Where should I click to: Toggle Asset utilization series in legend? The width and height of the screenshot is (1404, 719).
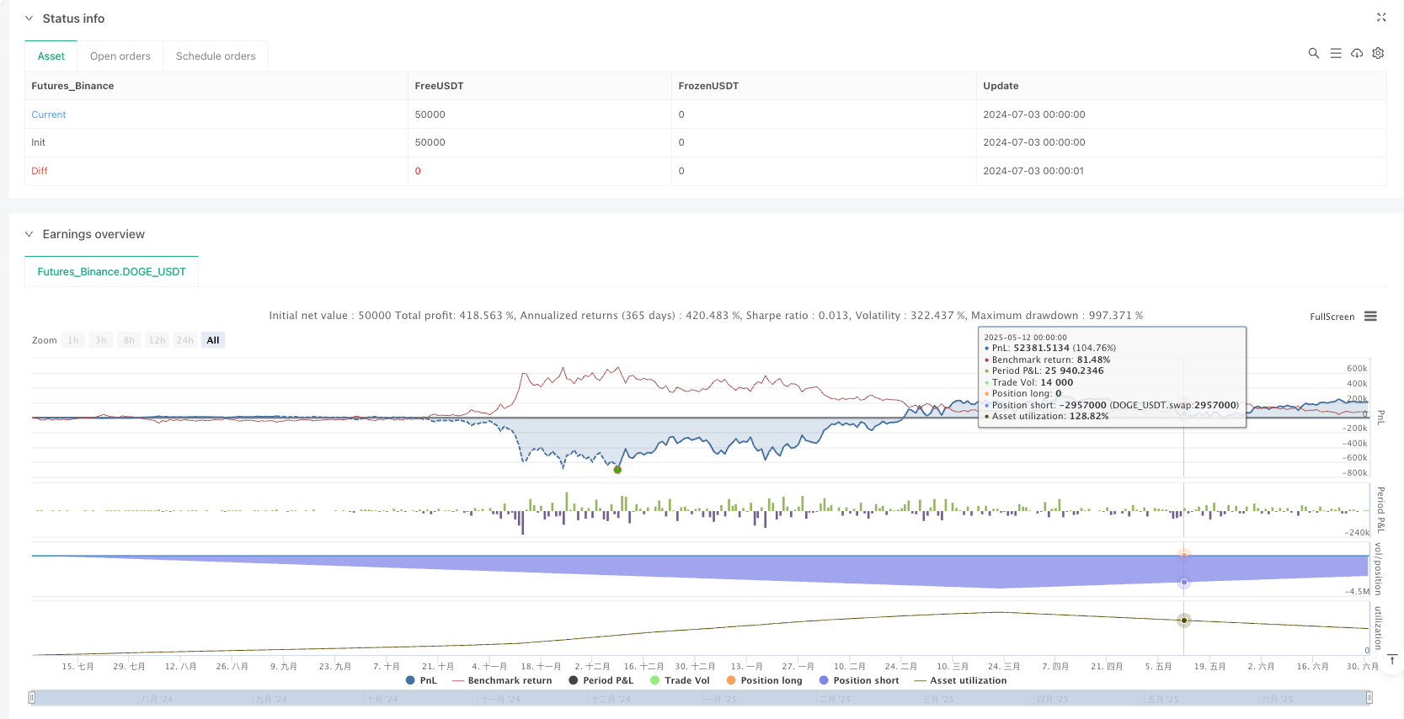pos(960,680)
